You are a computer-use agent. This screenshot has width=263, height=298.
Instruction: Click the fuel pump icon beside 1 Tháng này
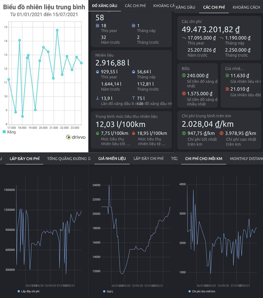point(134,26)
